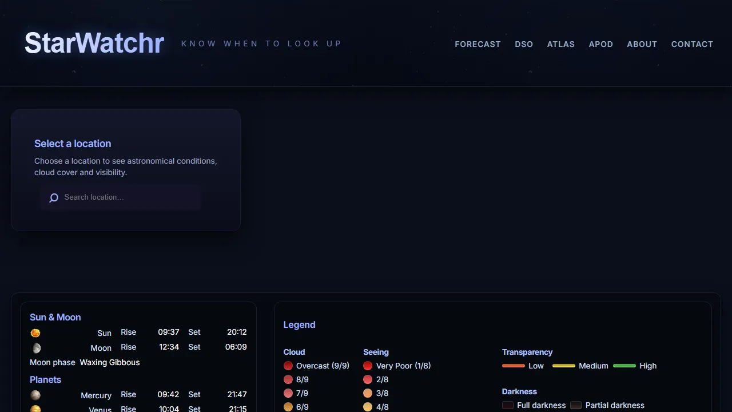Visit the ABOUT page
The width and height of the screenshot is (732, 412).
(642, 44)
